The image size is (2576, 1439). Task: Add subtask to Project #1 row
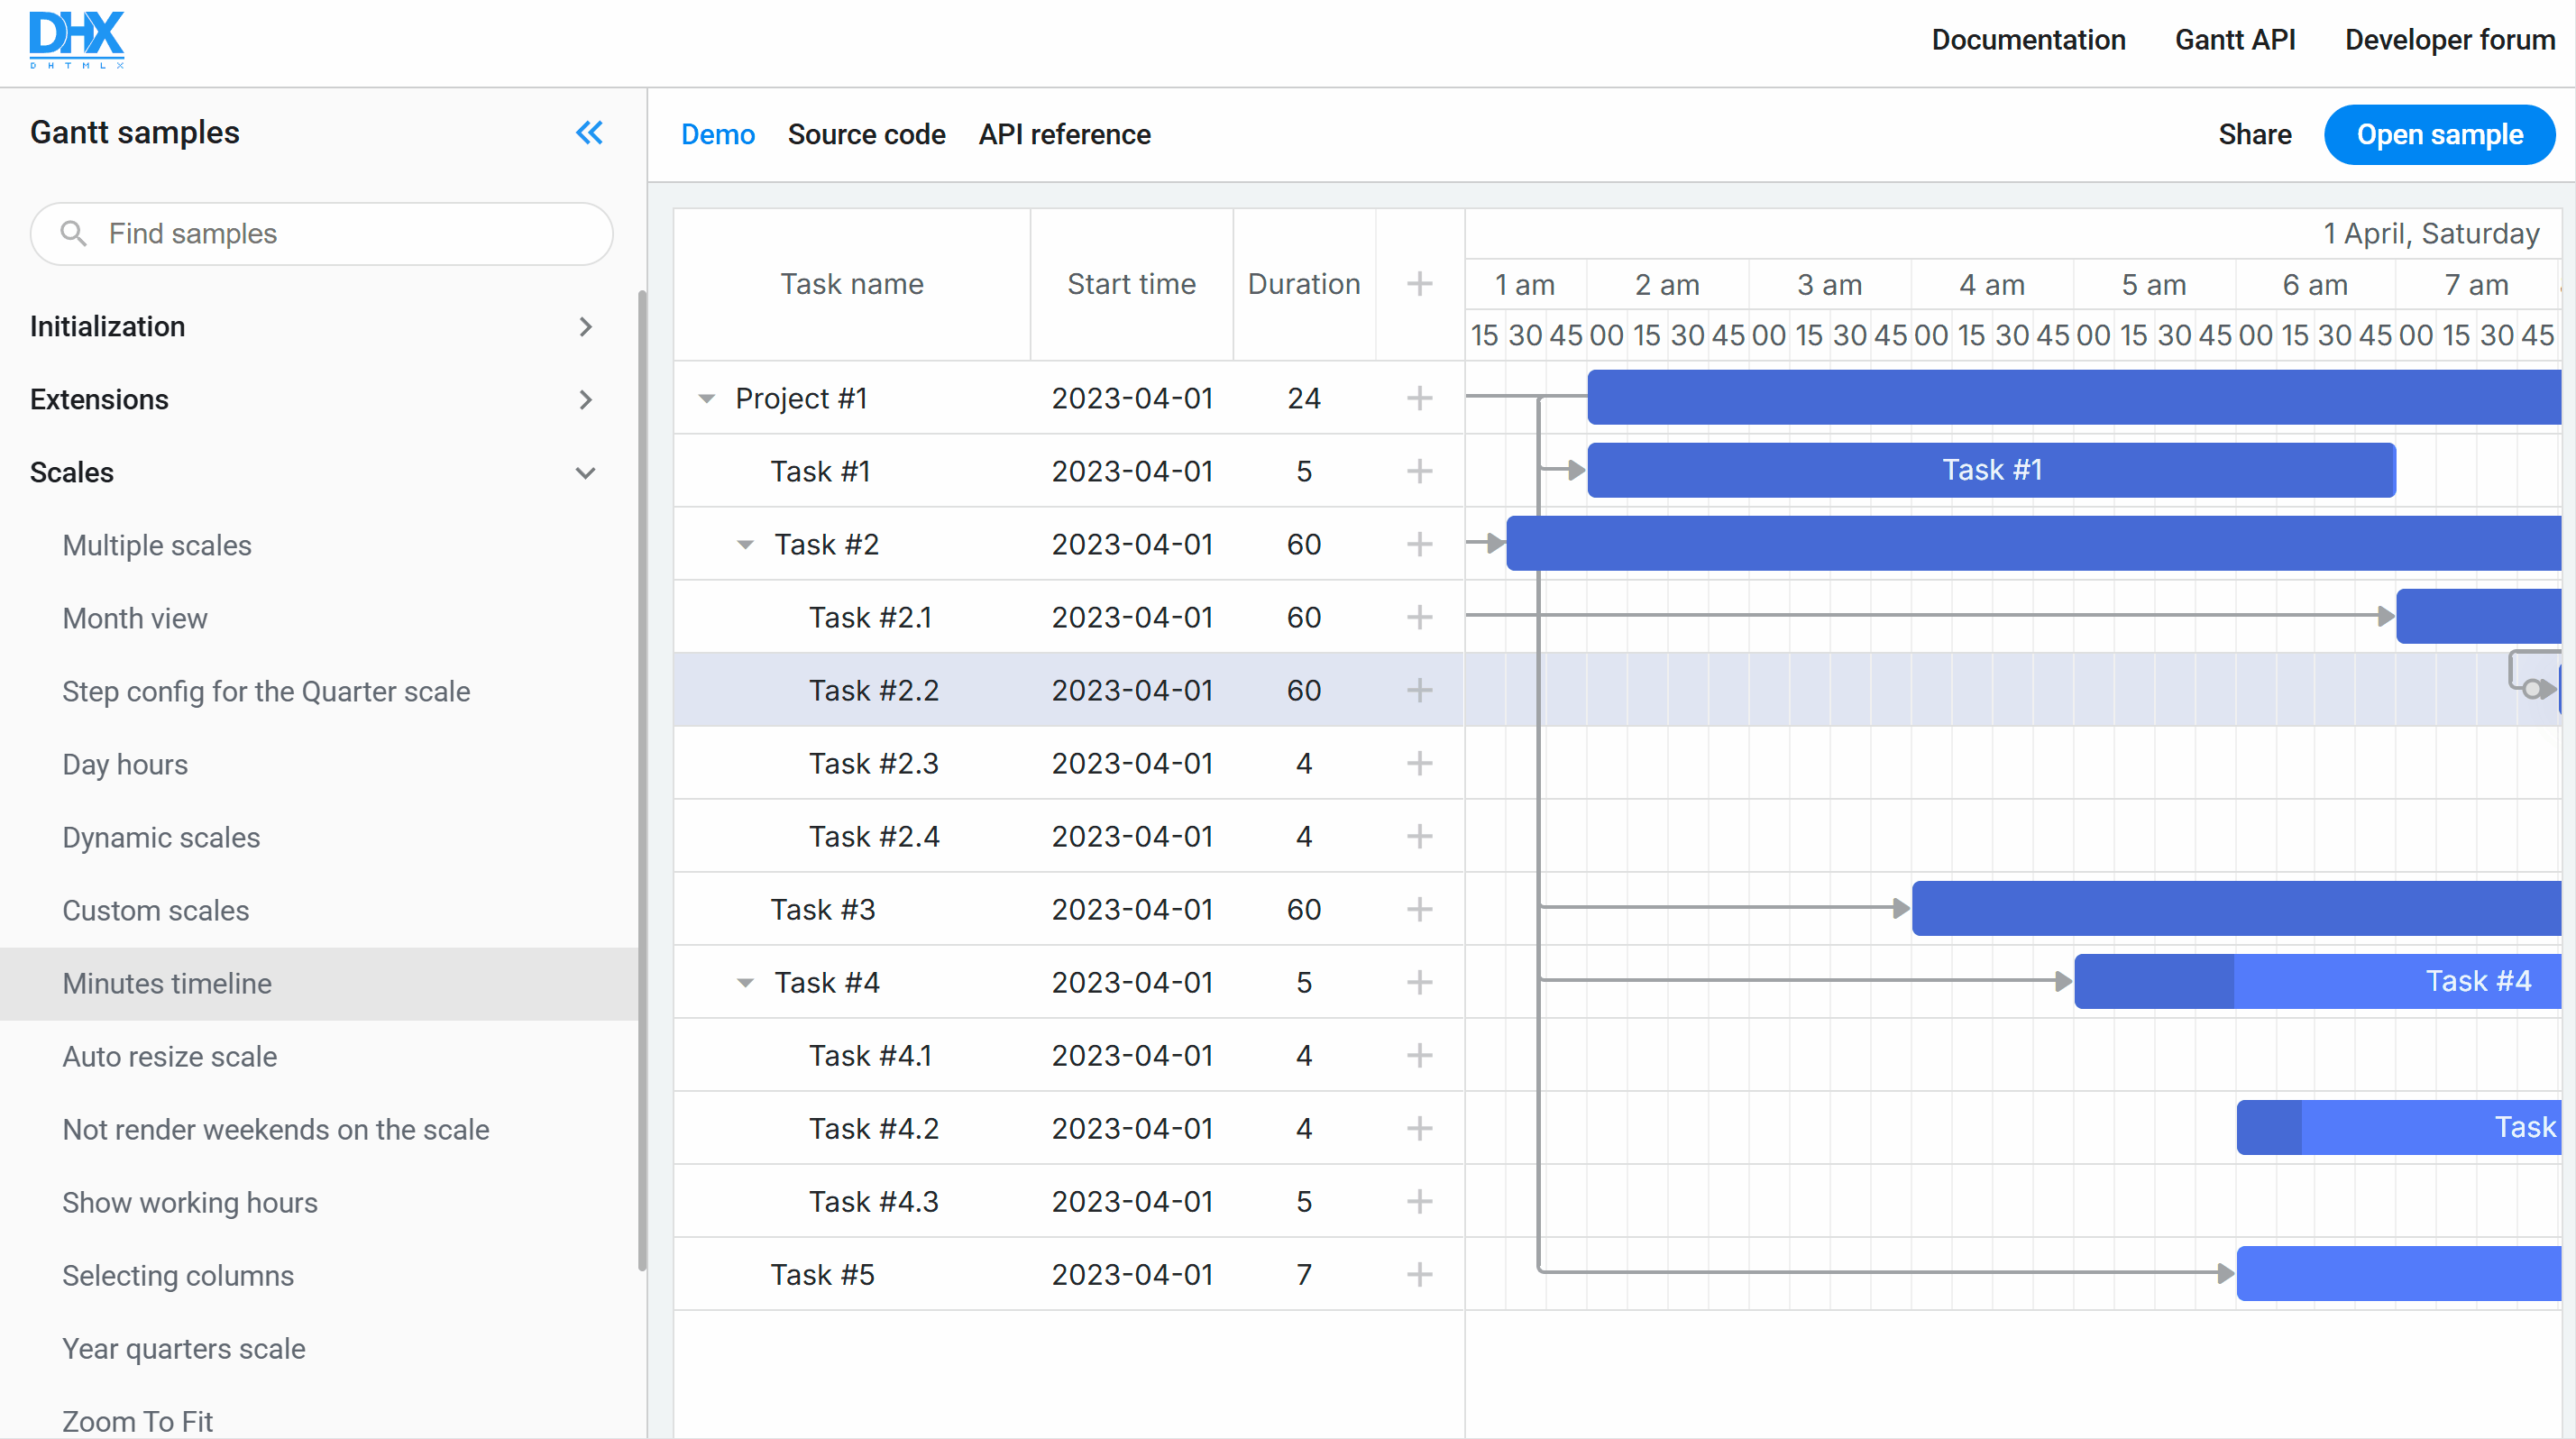(x=1419, y=398)
